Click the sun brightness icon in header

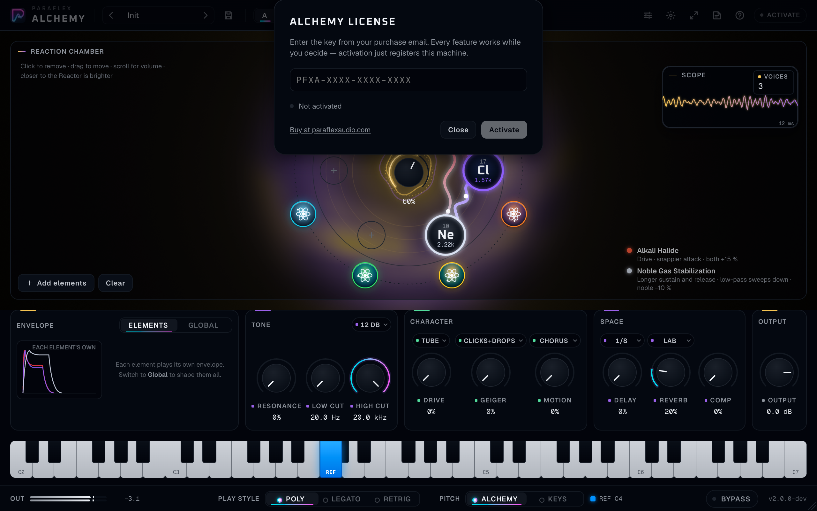(x=671, y=15)
